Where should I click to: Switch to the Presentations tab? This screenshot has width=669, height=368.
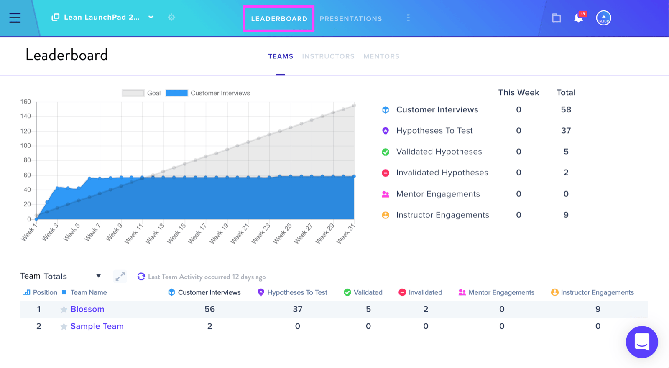[350, 19]
